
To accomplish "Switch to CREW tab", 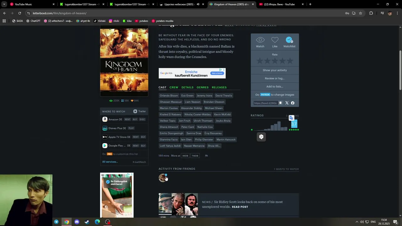I will (x=174, y=87).
